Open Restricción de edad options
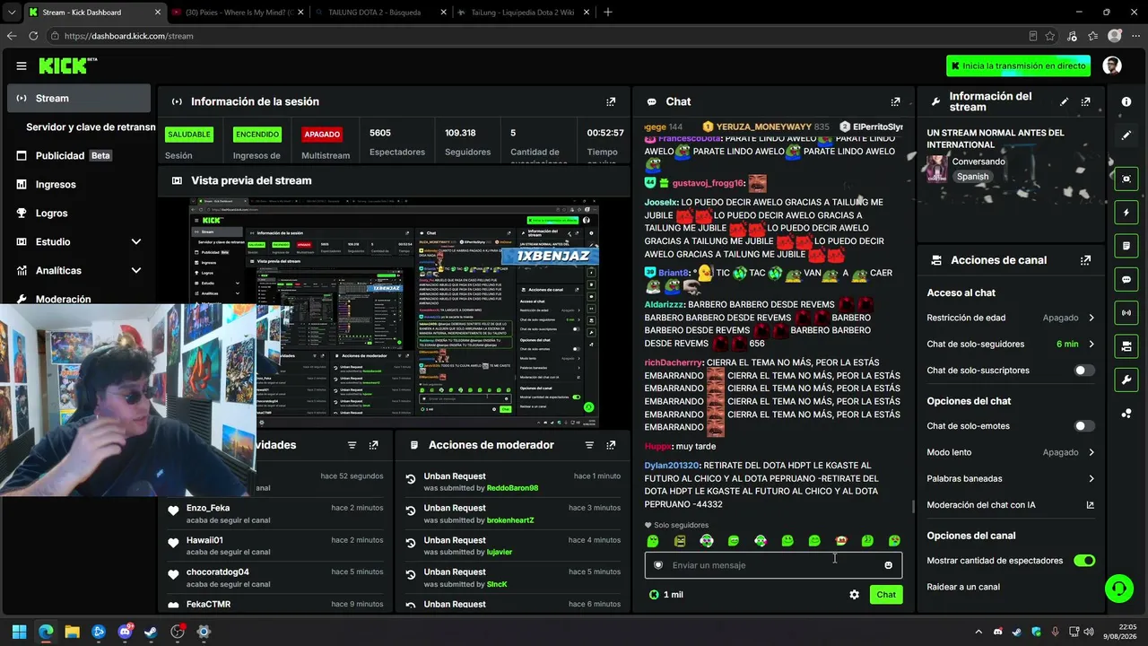Image resolution: width=1148 pixels, height=646 pixels. click(1011, 318)
